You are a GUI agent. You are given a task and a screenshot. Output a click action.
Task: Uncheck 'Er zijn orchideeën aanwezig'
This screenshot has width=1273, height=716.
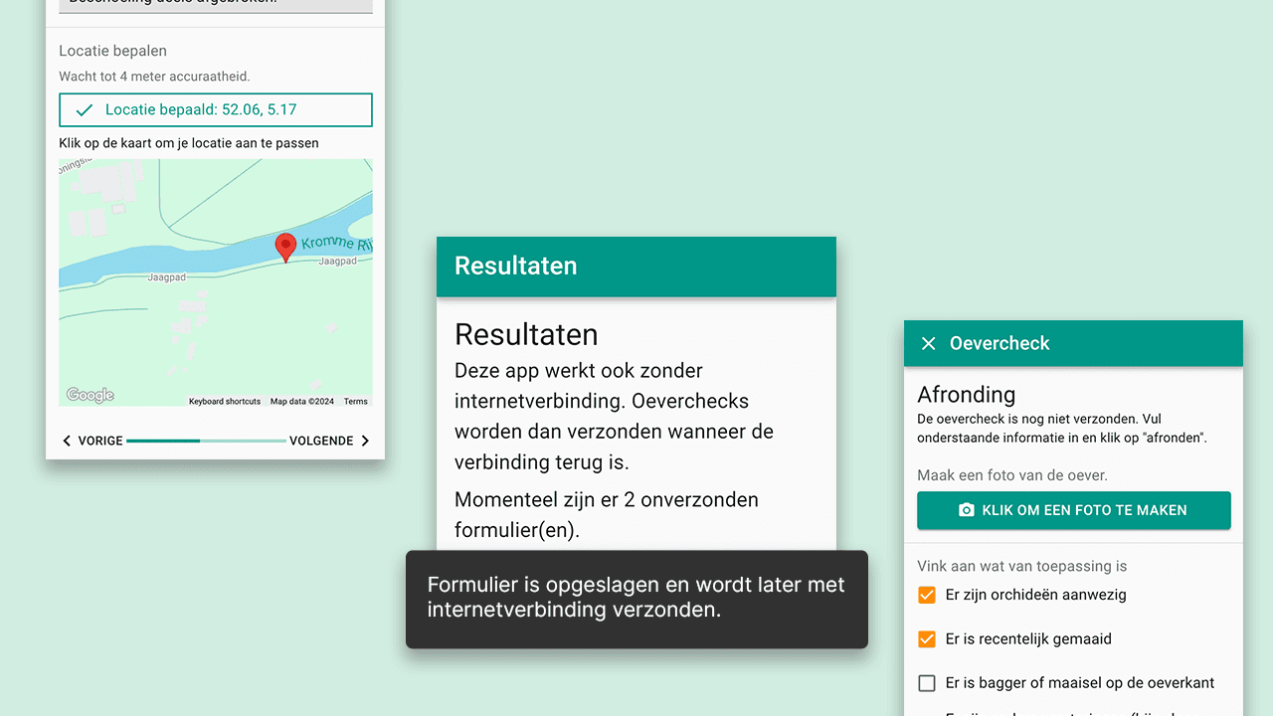point(927,595)
